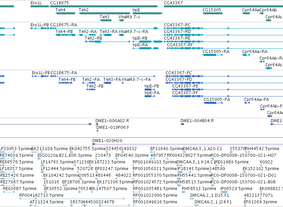Select the RE01489.5prime EST label
This screenshot has width=283, height=207.
pyautogui.click(x=232, y=162)
